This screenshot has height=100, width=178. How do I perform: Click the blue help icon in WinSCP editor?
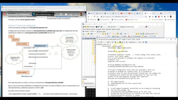(x=146, y=42)
